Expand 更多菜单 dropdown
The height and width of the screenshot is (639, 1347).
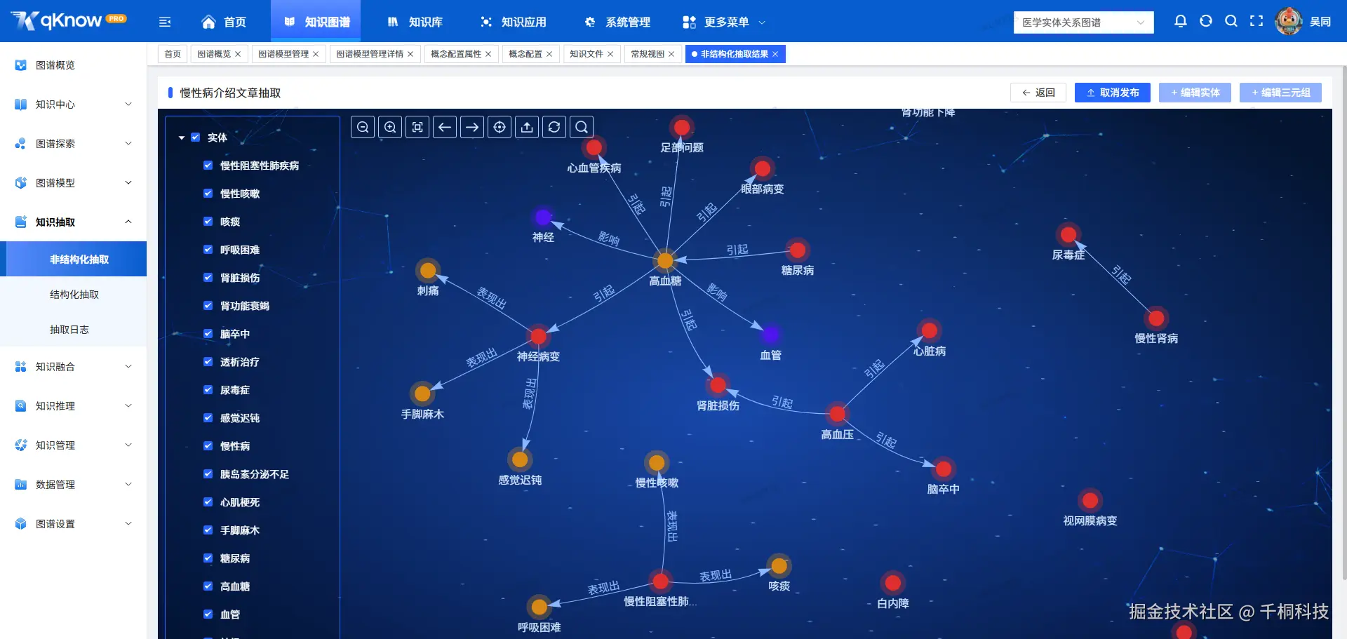[724, 22]
